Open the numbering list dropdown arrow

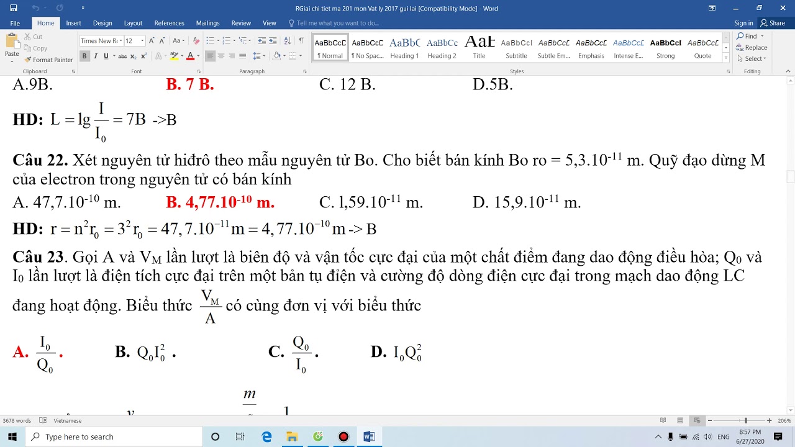pos(234,40)
